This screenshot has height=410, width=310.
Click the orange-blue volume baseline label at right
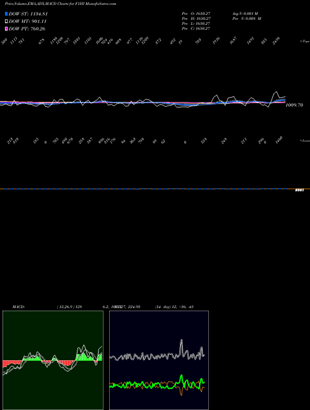[x=299, y=190]
